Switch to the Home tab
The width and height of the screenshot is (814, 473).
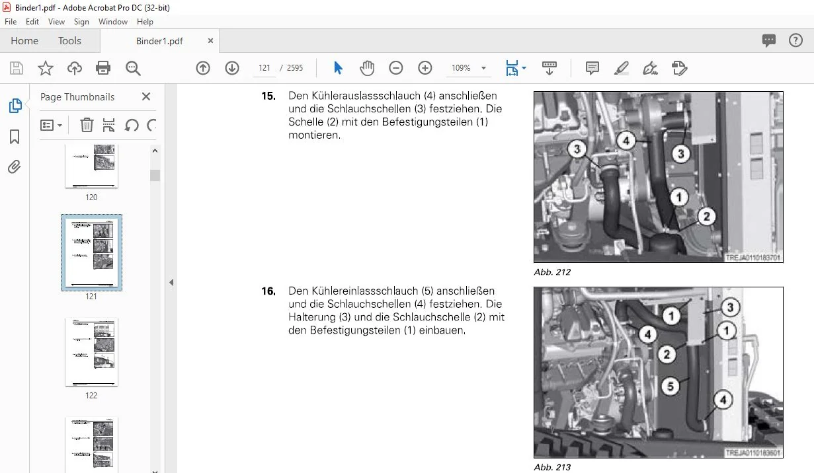point(24,41)
